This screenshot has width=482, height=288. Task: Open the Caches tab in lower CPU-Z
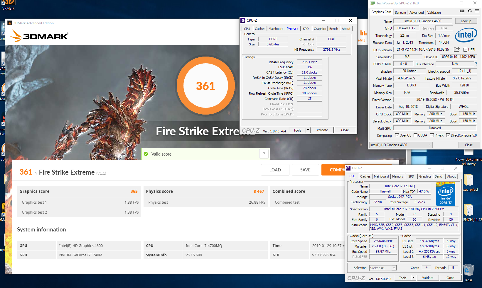tap(365, 176)
